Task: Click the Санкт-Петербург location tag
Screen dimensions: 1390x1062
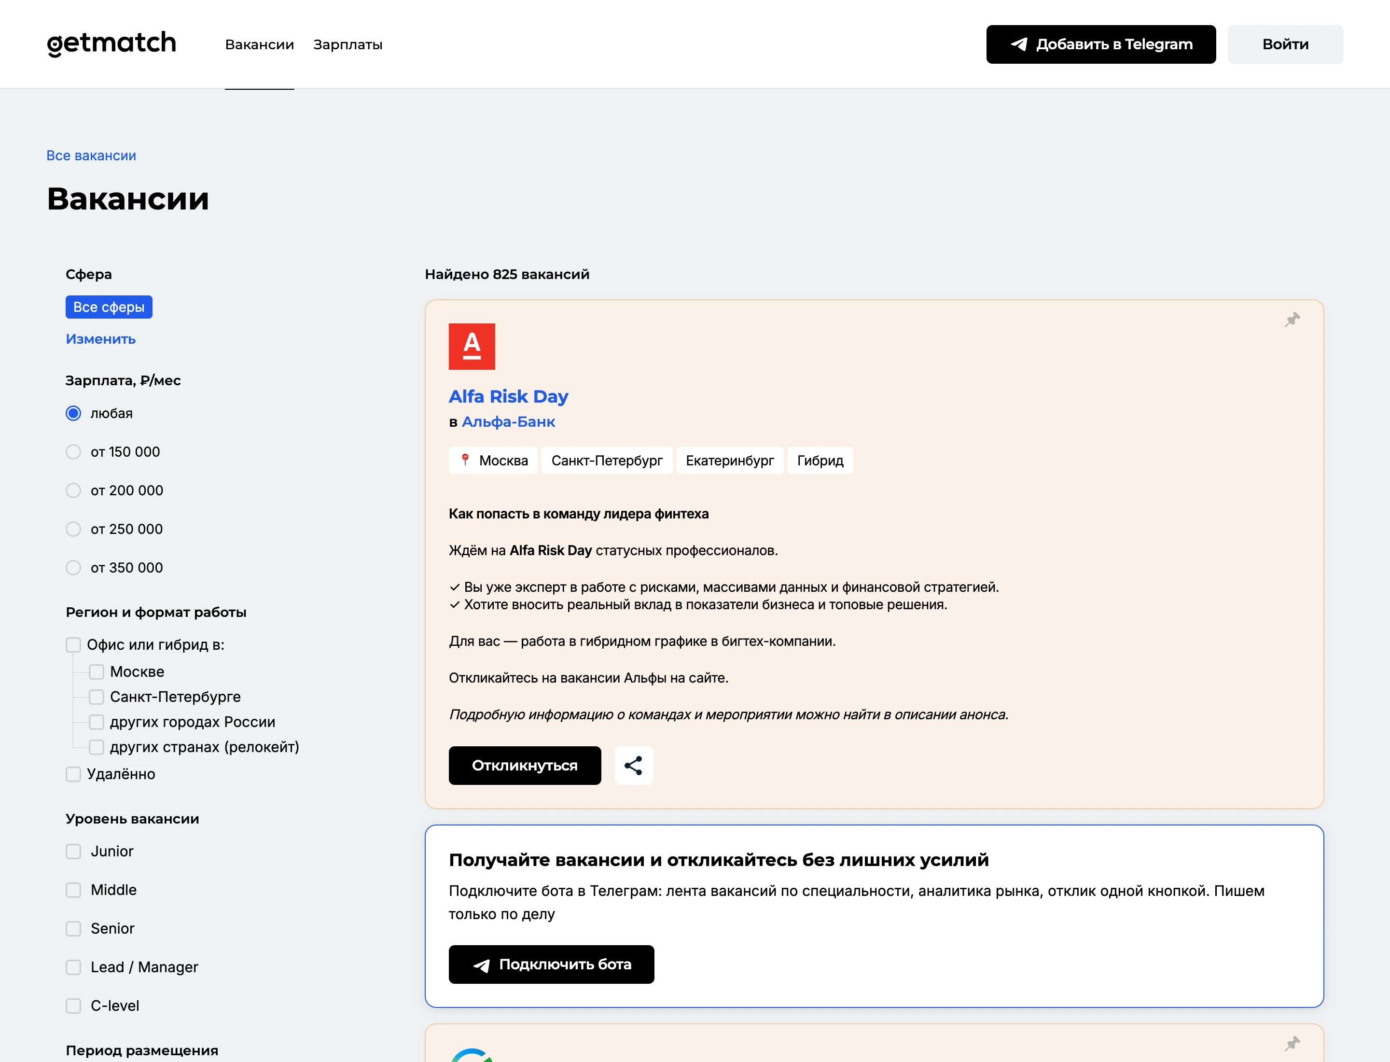Action: 607,461
